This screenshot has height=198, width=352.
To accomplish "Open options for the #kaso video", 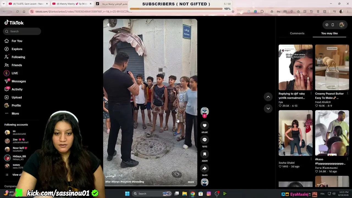I will point(347,159).
